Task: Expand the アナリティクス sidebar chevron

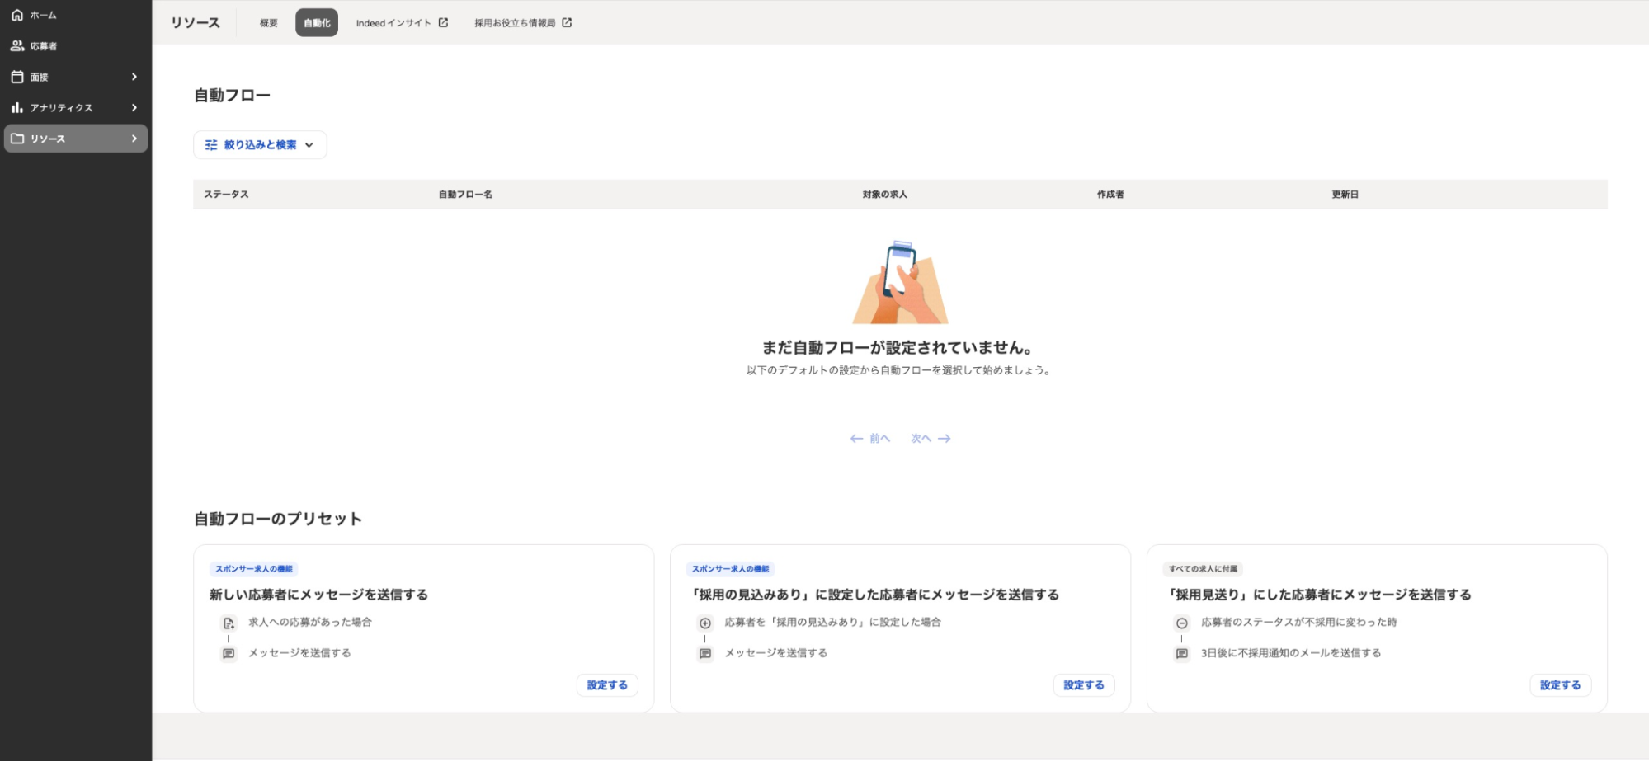Action: pyautogui.click(x=134, y=107)
